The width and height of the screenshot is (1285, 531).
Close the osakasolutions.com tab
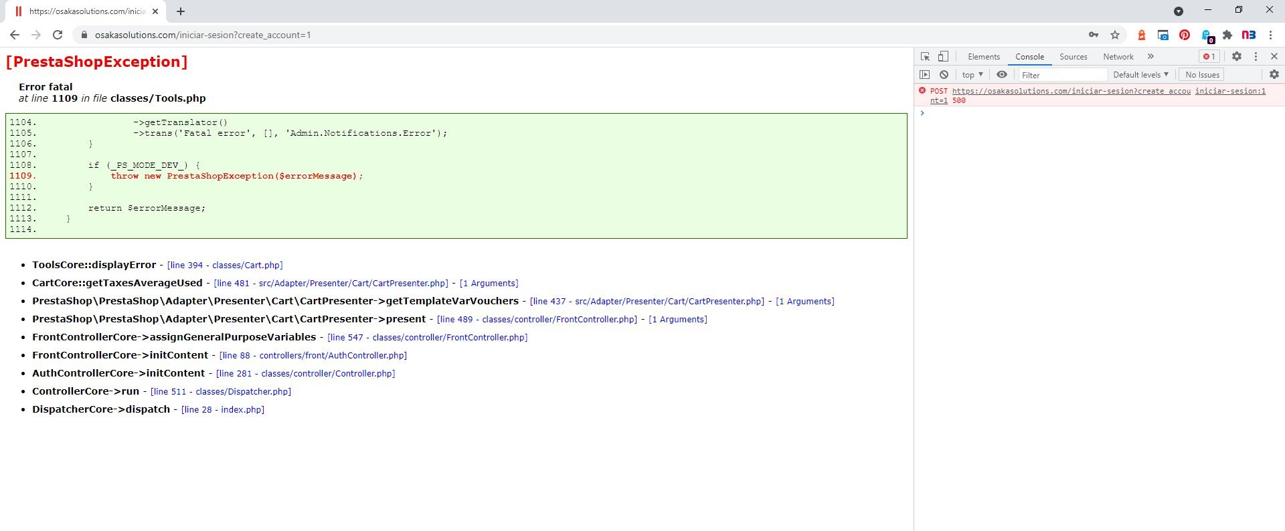click(x=155, y=11)
